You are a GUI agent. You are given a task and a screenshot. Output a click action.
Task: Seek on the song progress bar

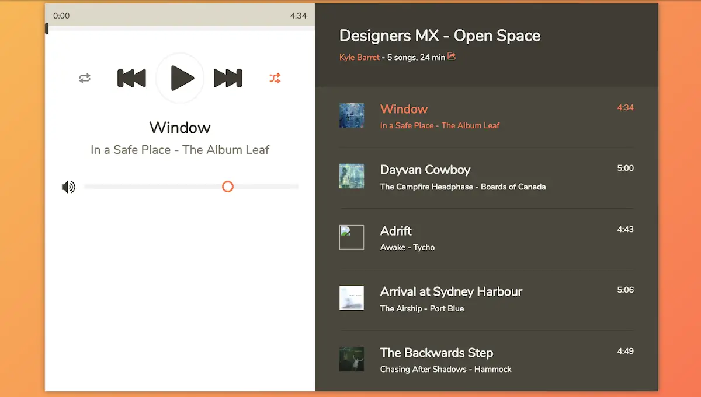click(180, 28)
